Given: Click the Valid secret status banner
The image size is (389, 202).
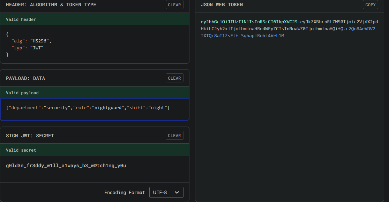Looking at the screenshot, I should [95, 150].
